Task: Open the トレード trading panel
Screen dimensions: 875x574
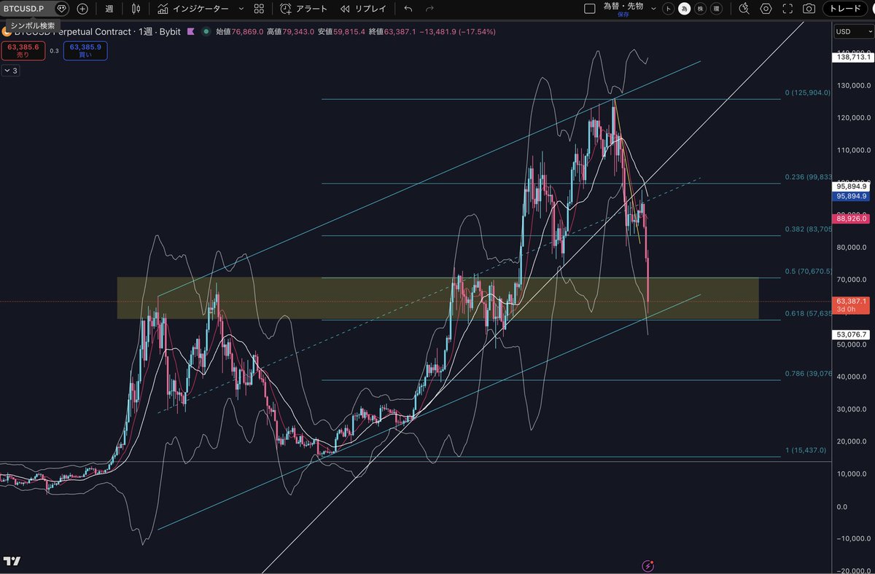Action: click(x=845, y=9)
